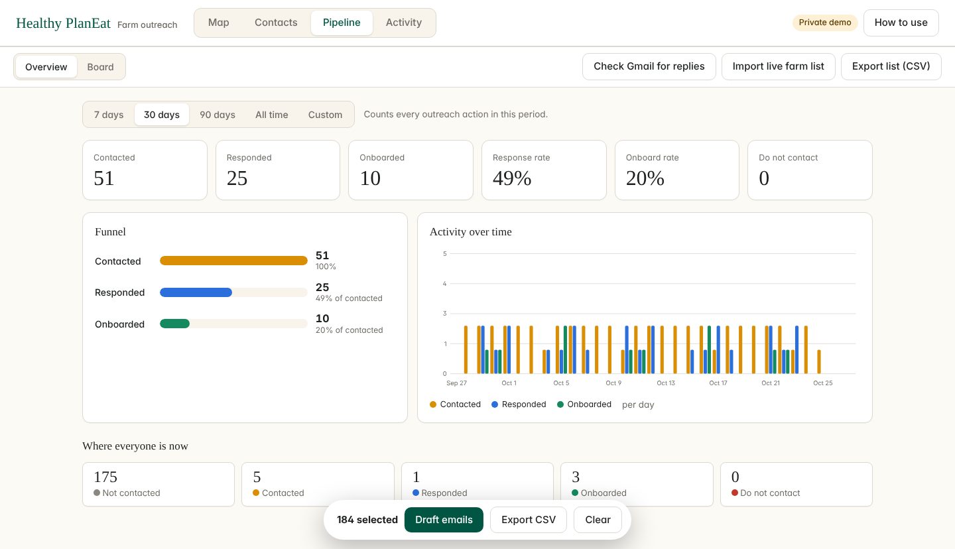Click the Private demo badge

click(825, 23)
